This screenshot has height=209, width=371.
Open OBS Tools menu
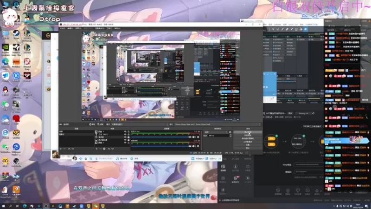(x=109, y=28)
